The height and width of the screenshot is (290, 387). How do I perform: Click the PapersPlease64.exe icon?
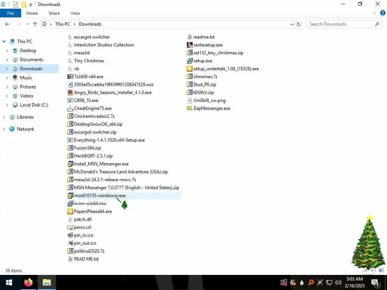(70, 211)
